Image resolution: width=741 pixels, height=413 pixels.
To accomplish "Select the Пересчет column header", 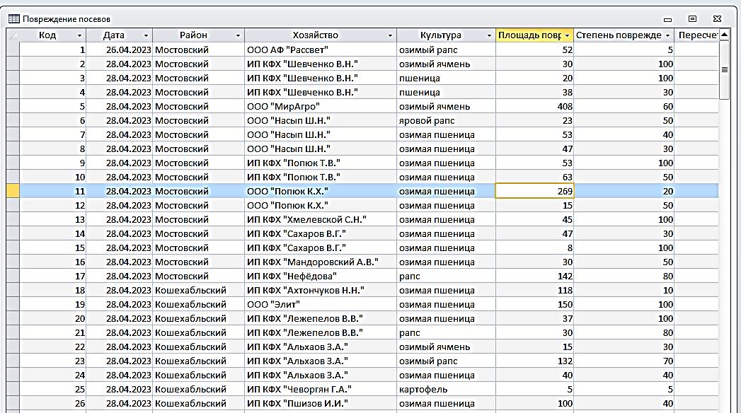I will 697,35.
